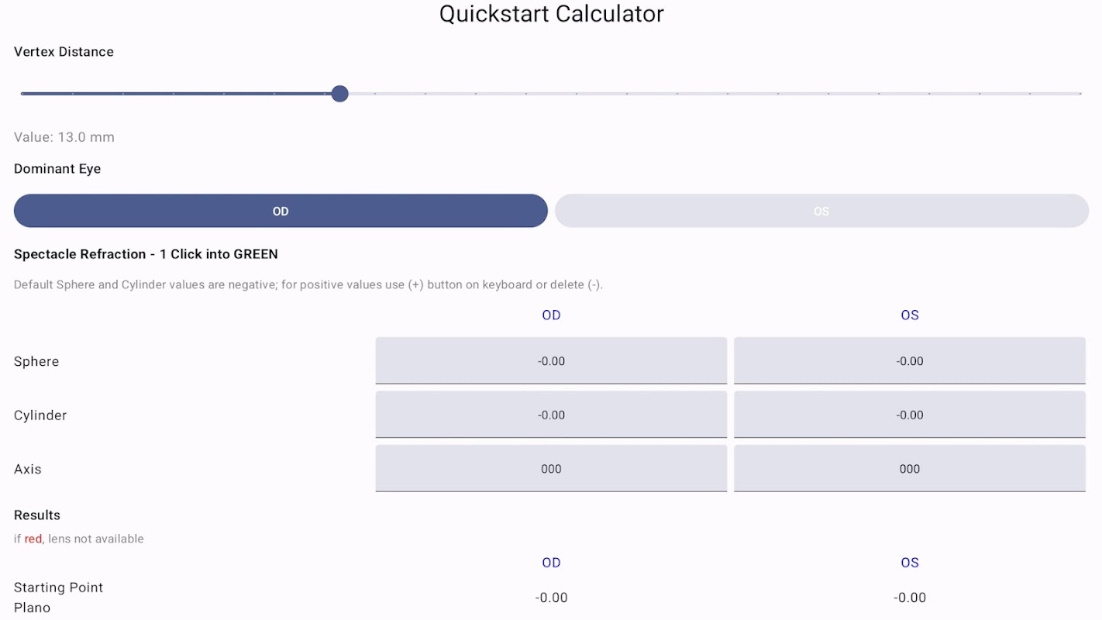
Task: Select the OS Axis input field
Action: pyautogui.click(x=909, y=468)
